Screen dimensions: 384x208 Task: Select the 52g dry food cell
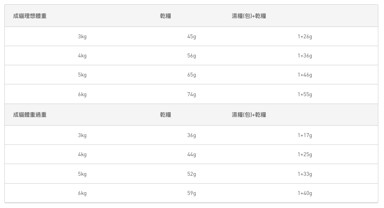[191, 174]
